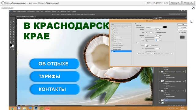
Task: Select the Lasso tool
Action: point(11,22)
